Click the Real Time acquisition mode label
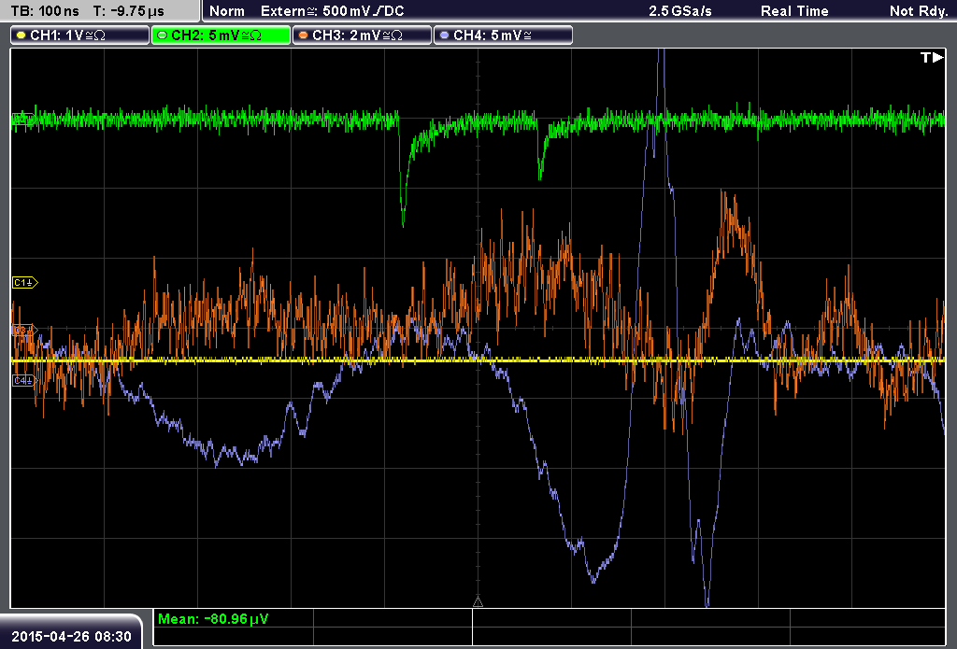This screenshot has height=649, width=957. (794, 11)
